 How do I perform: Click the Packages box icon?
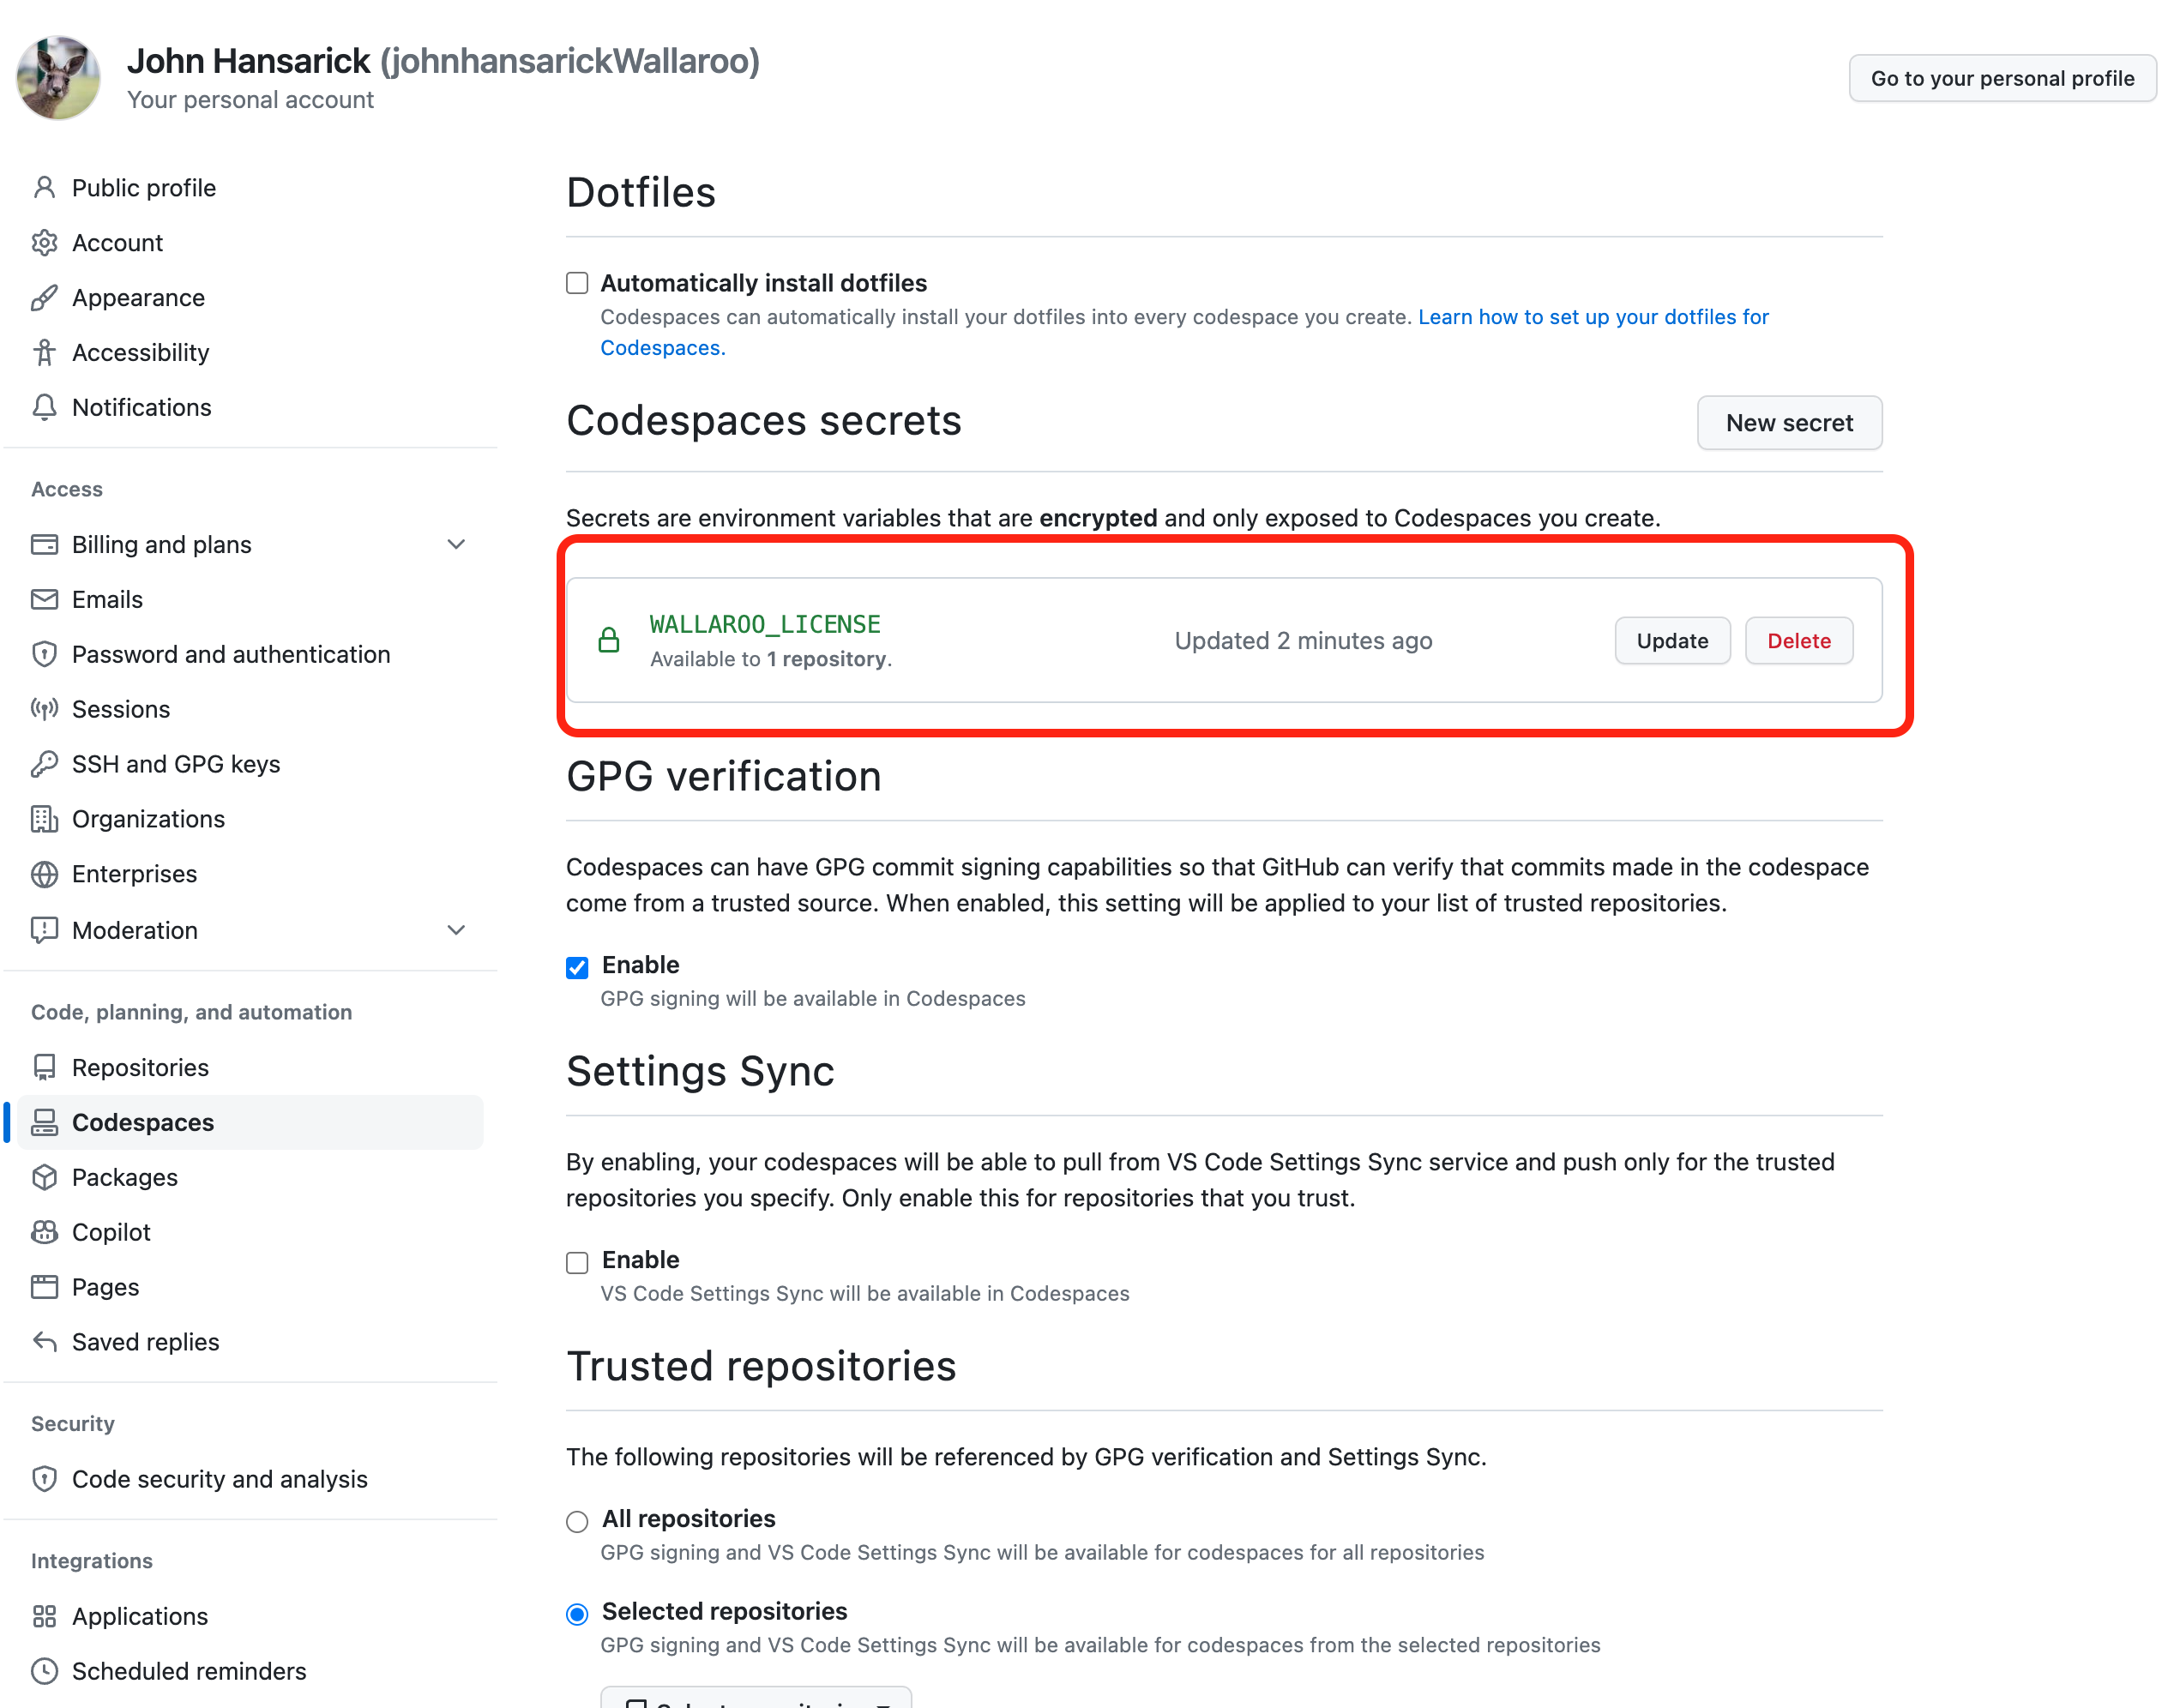45,1177
